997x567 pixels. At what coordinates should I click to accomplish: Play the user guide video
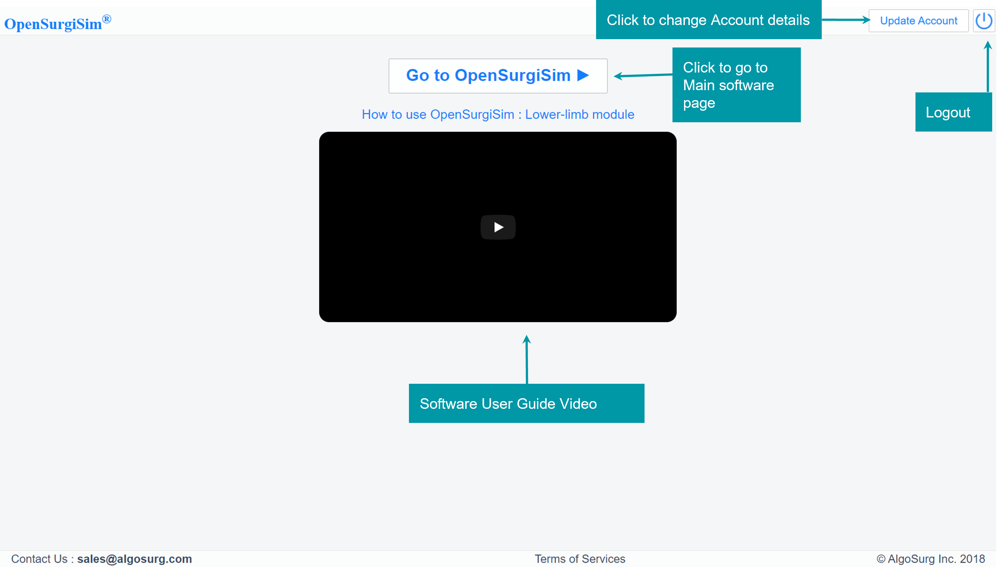click(x=498, y=227)
